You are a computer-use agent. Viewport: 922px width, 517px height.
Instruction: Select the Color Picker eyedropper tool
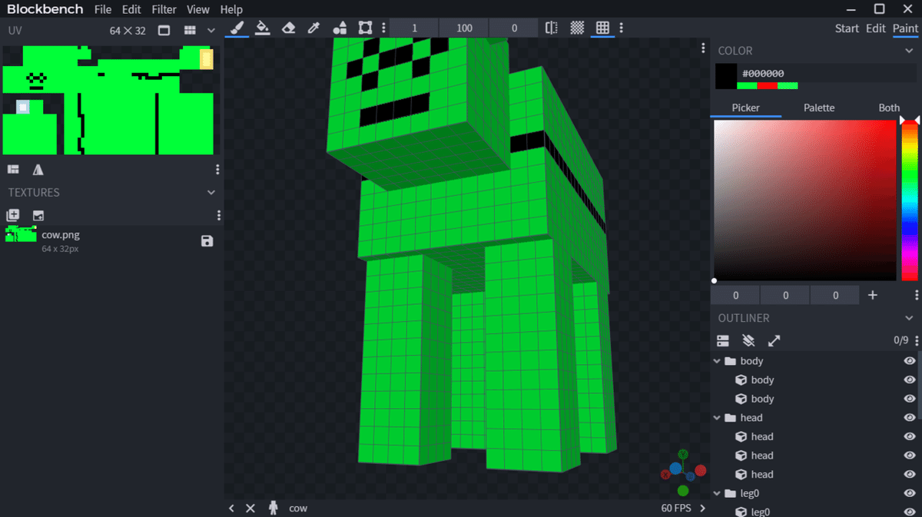point(313,28)
